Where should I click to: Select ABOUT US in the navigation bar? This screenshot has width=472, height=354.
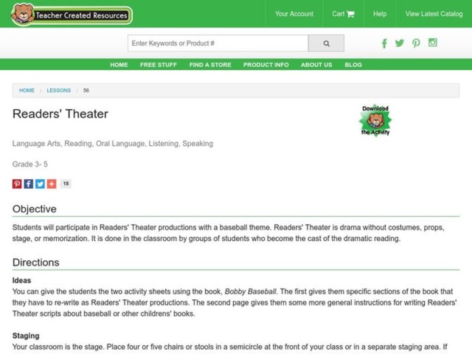click(316, 65)
